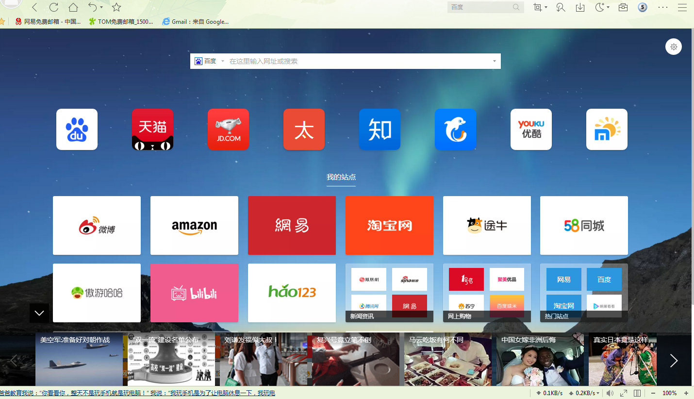Open the orange 淘宝网 tile
The image size is (694, 399).
coord(389,225)
